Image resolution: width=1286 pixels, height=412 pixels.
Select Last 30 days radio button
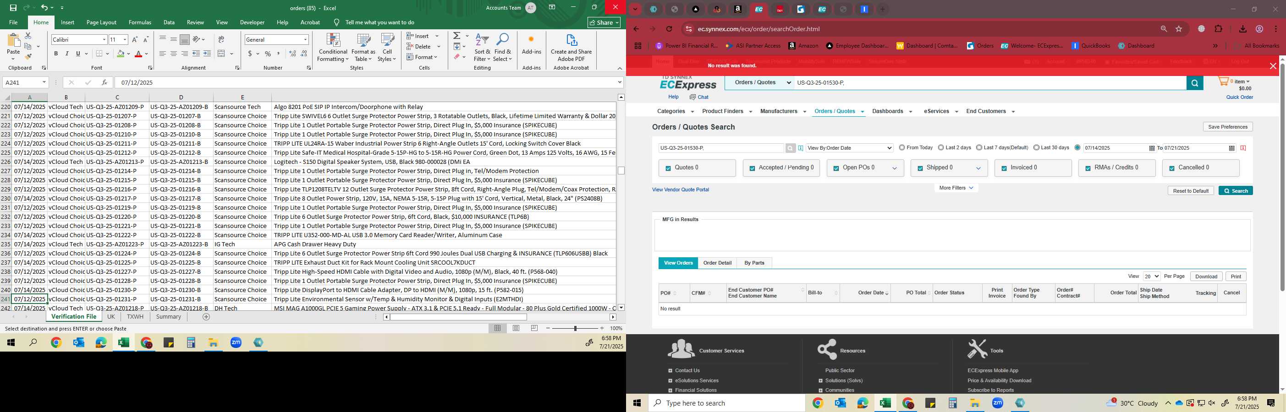[x=1036, y=148]
